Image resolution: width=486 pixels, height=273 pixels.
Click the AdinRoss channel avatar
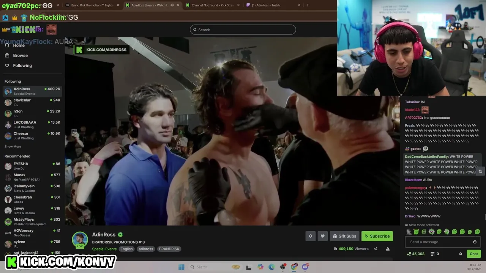click(x=80, y=240)
